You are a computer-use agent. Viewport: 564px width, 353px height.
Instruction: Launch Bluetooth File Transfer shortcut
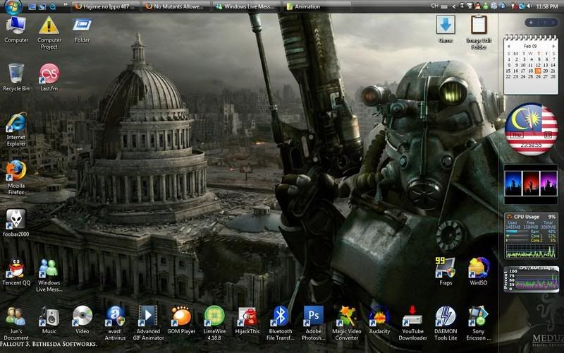click(281, 323)
